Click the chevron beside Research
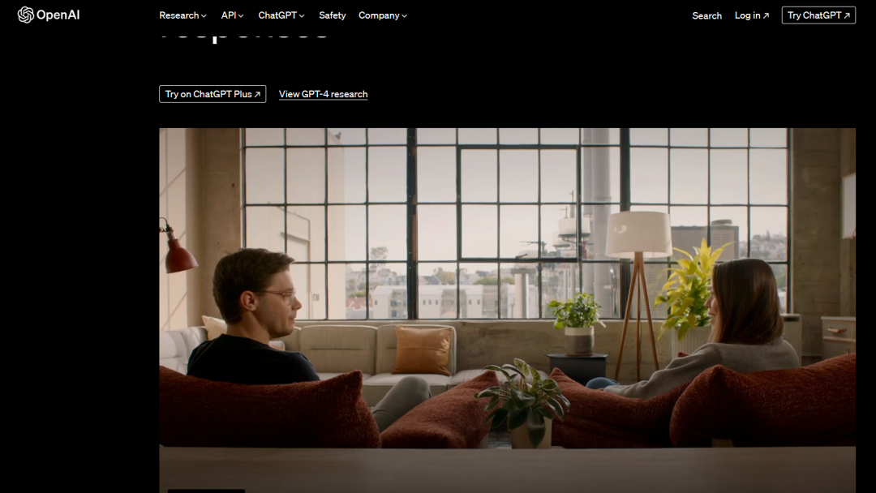 pyautogui.click(x=204, y=16)
